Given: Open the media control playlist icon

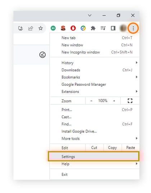Looking at the screenshot, I should tap(103, 28).
